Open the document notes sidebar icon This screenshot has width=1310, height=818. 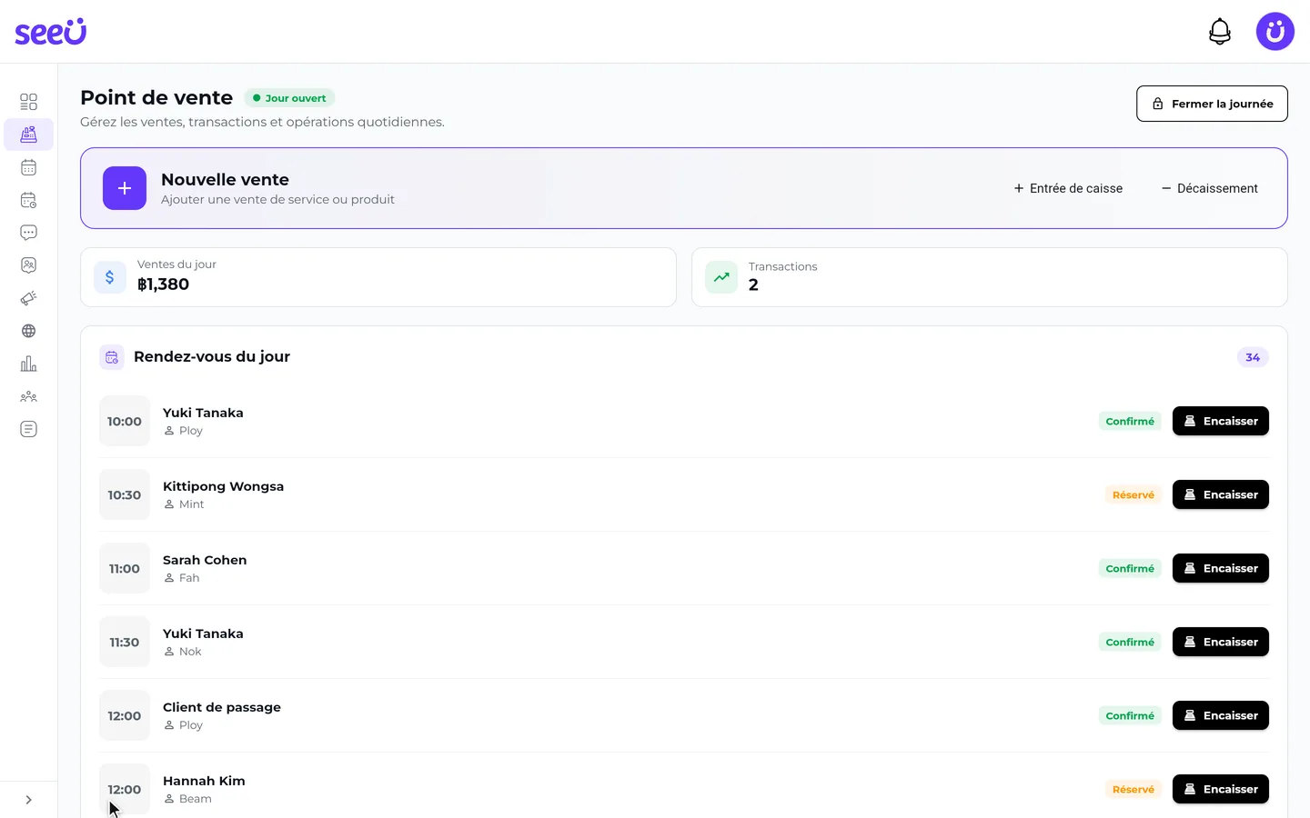[x=28, y=429]
